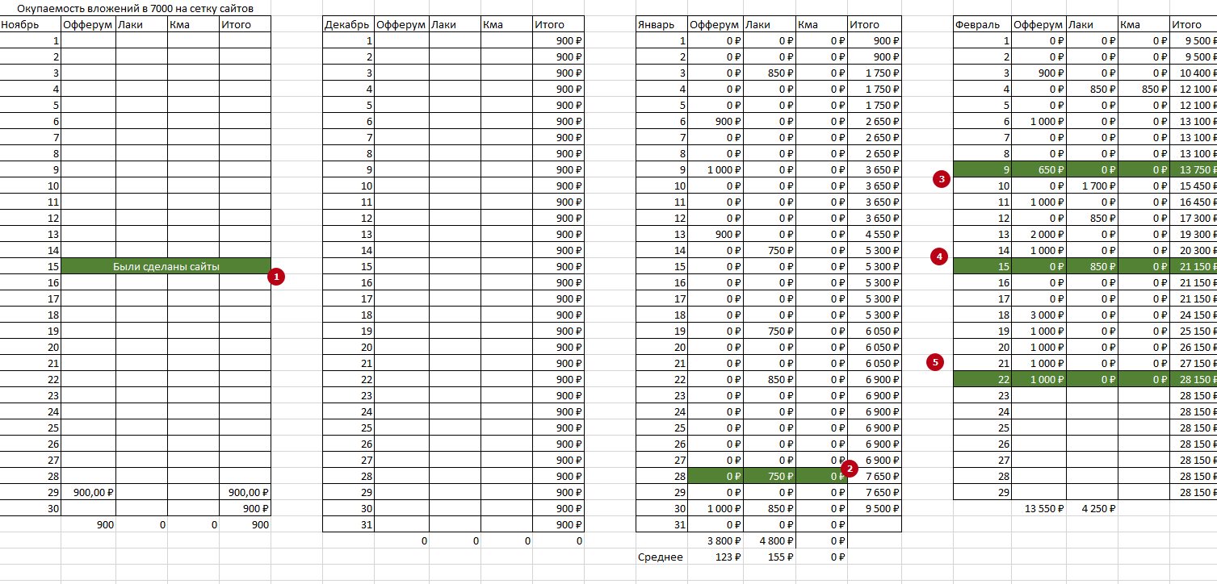This screenshot has height=584, width=1217.
Task: Click '5 300 ₽' in January Итого row 14
Action: tap(875, 250)
